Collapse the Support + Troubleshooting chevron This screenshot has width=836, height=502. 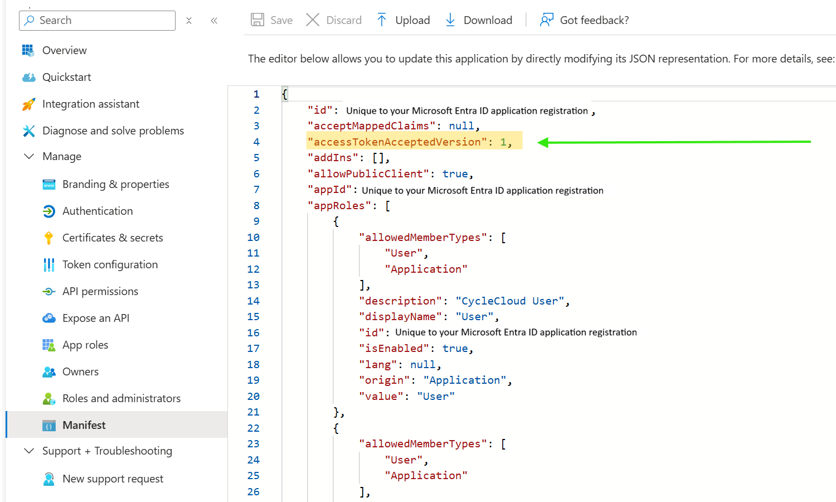pos(29,451)
